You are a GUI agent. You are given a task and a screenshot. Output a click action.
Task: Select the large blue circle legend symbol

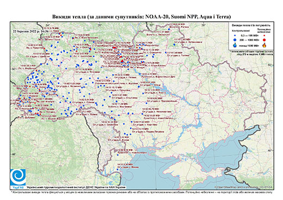235,40
